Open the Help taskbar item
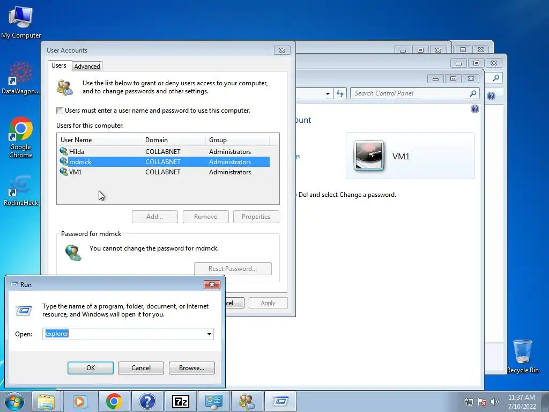Image resolution: width=549 pixels, height=412 pixels. pos(147,401)
